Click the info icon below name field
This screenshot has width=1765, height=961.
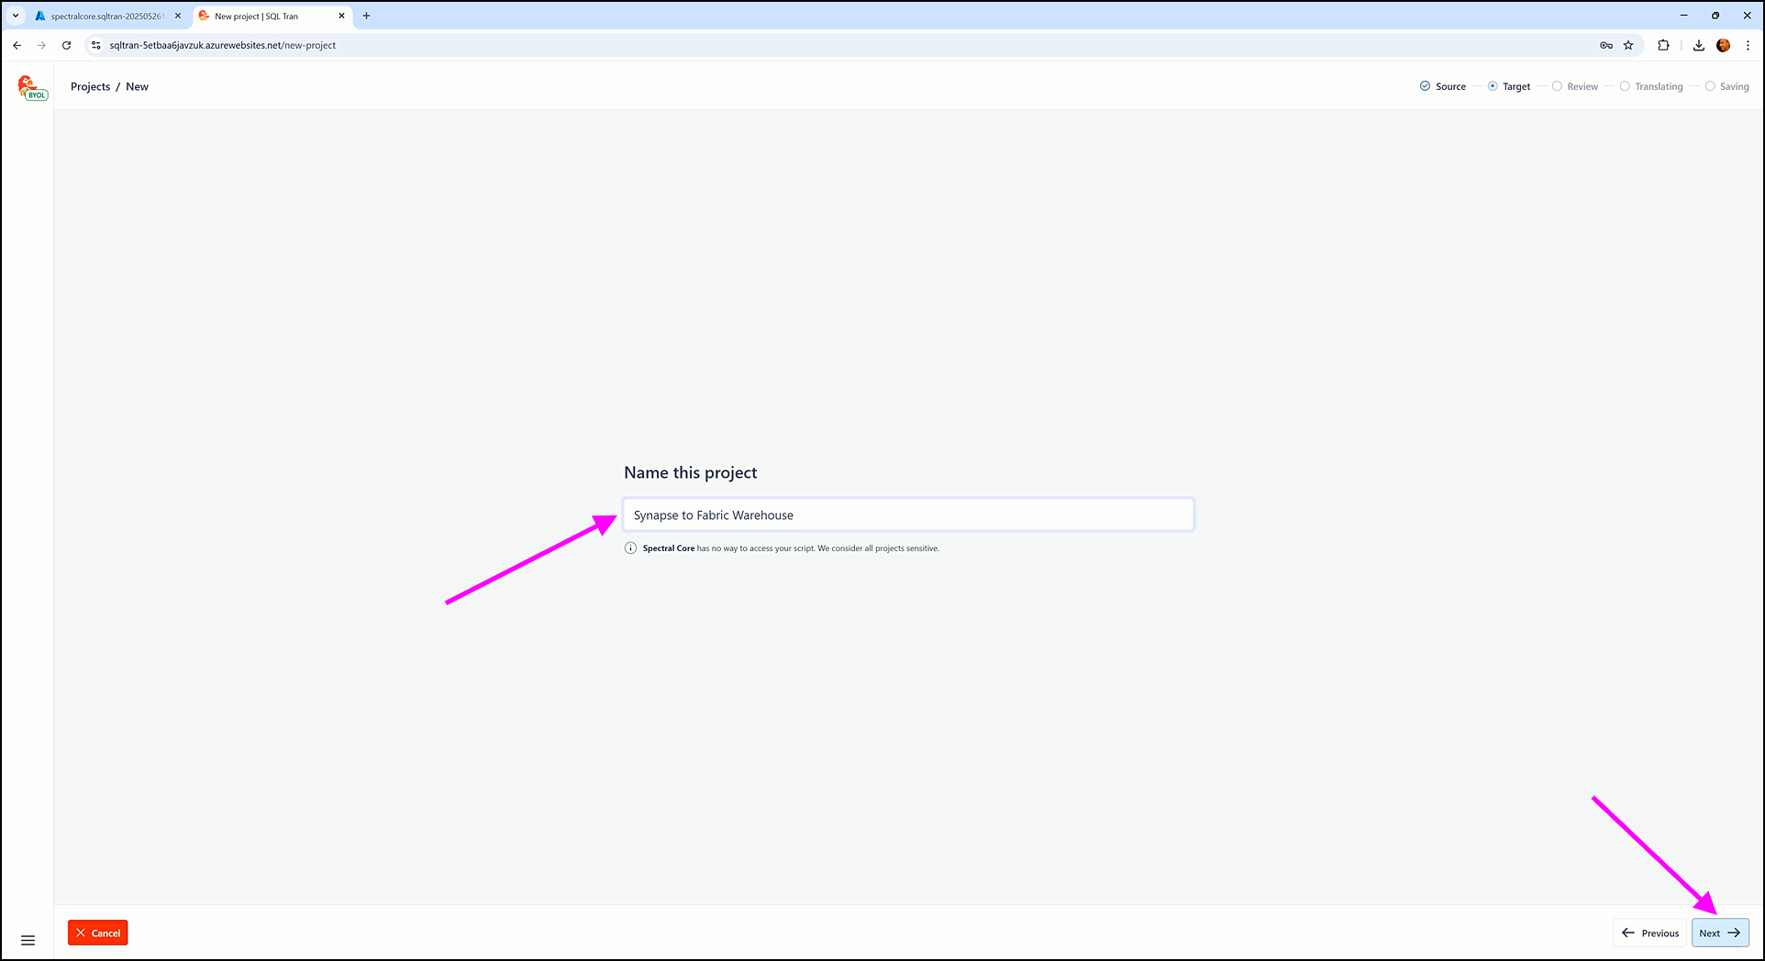coord(630,548)
